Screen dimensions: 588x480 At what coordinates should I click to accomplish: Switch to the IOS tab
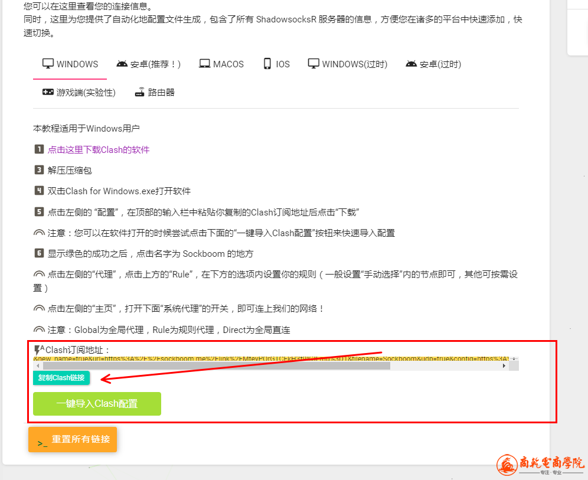(x=276, y=64)
